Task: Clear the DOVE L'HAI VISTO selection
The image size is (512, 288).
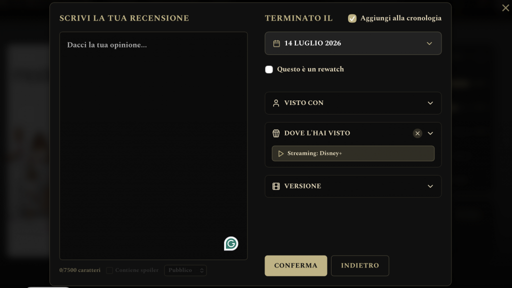Action: [417, 133]
